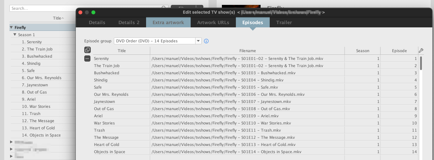Sort tree by the Title column header
Viewport: 434px width, 160px height.
click(x=59, y=18)
